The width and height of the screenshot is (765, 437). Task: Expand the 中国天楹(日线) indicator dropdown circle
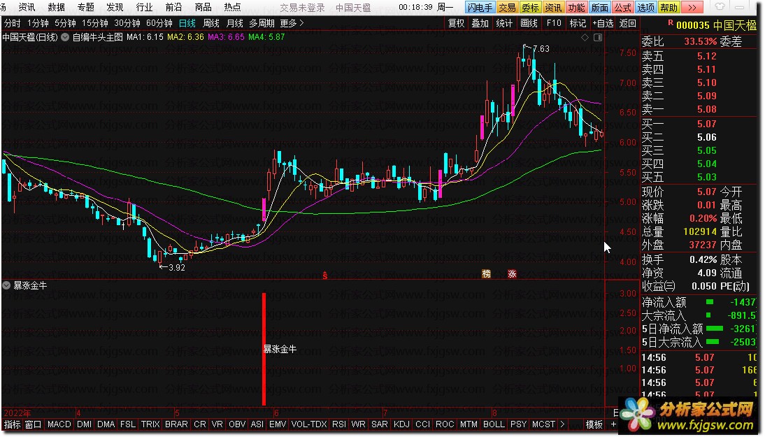click(x=65, y=37)
